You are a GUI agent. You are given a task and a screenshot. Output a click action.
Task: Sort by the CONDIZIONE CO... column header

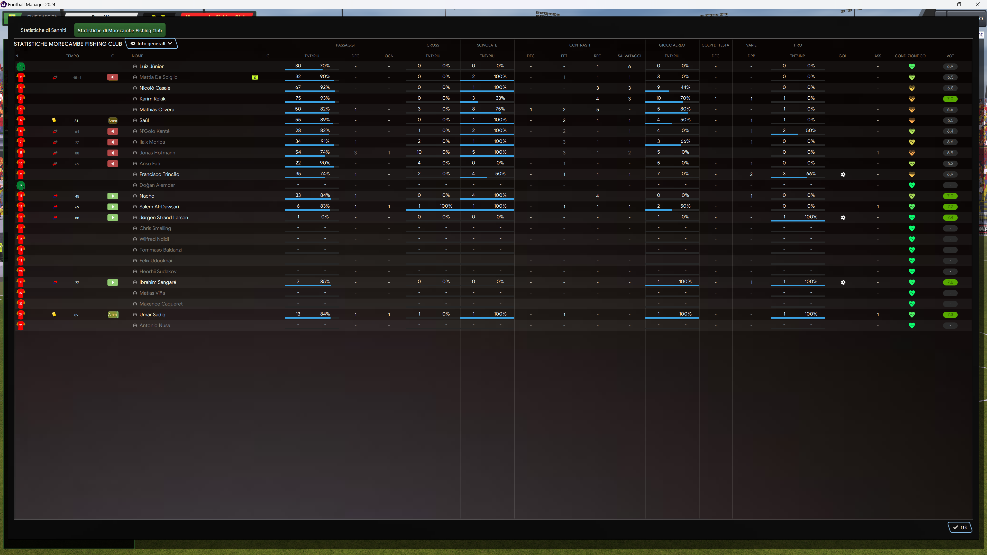[911, 56]
